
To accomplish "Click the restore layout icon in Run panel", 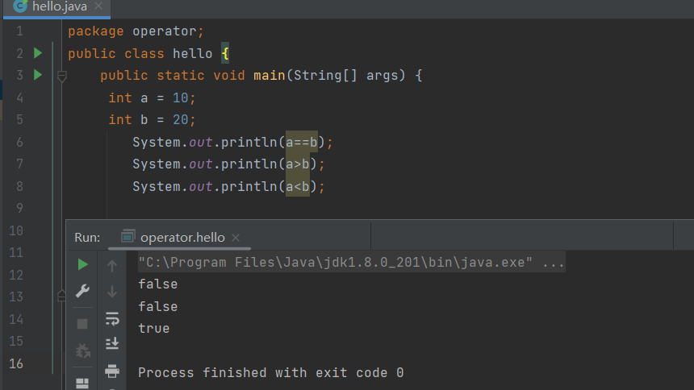I will 82,384.
